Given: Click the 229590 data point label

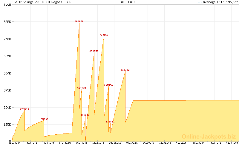Looking at the screenshot, I should [24, 109].
